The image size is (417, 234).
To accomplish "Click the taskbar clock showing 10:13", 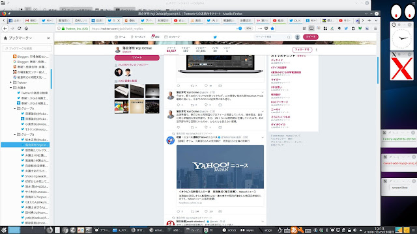I will point(379,230).
